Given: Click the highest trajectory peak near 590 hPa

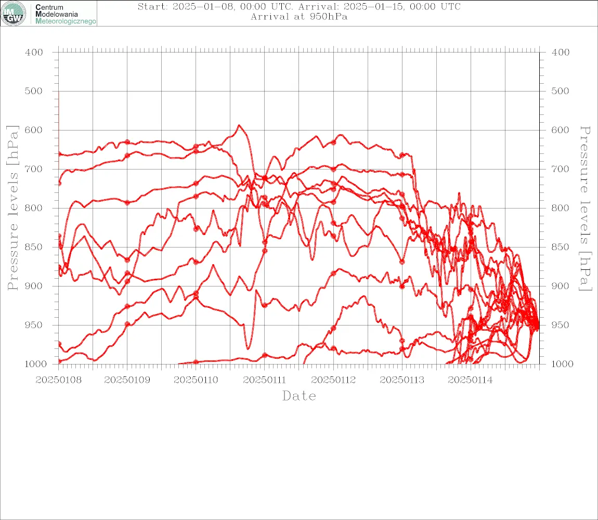Looking at the screenshot, I should 239,125.
